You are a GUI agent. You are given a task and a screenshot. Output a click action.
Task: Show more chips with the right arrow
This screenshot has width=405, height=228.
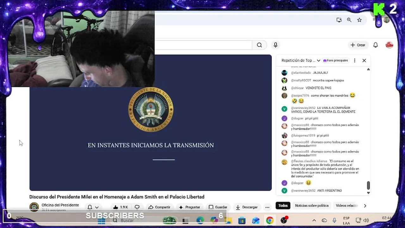pyautogui.click(x=365, y=206)
